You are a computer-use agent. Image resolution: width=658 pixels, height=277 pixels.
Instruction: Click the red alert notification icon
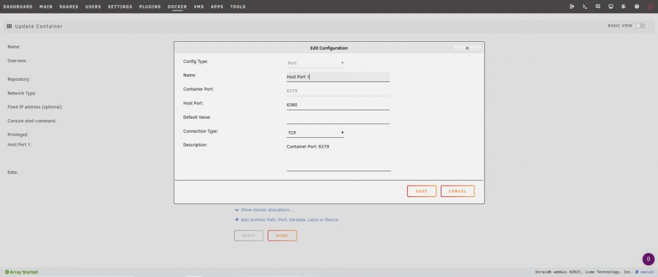(650, 7)
